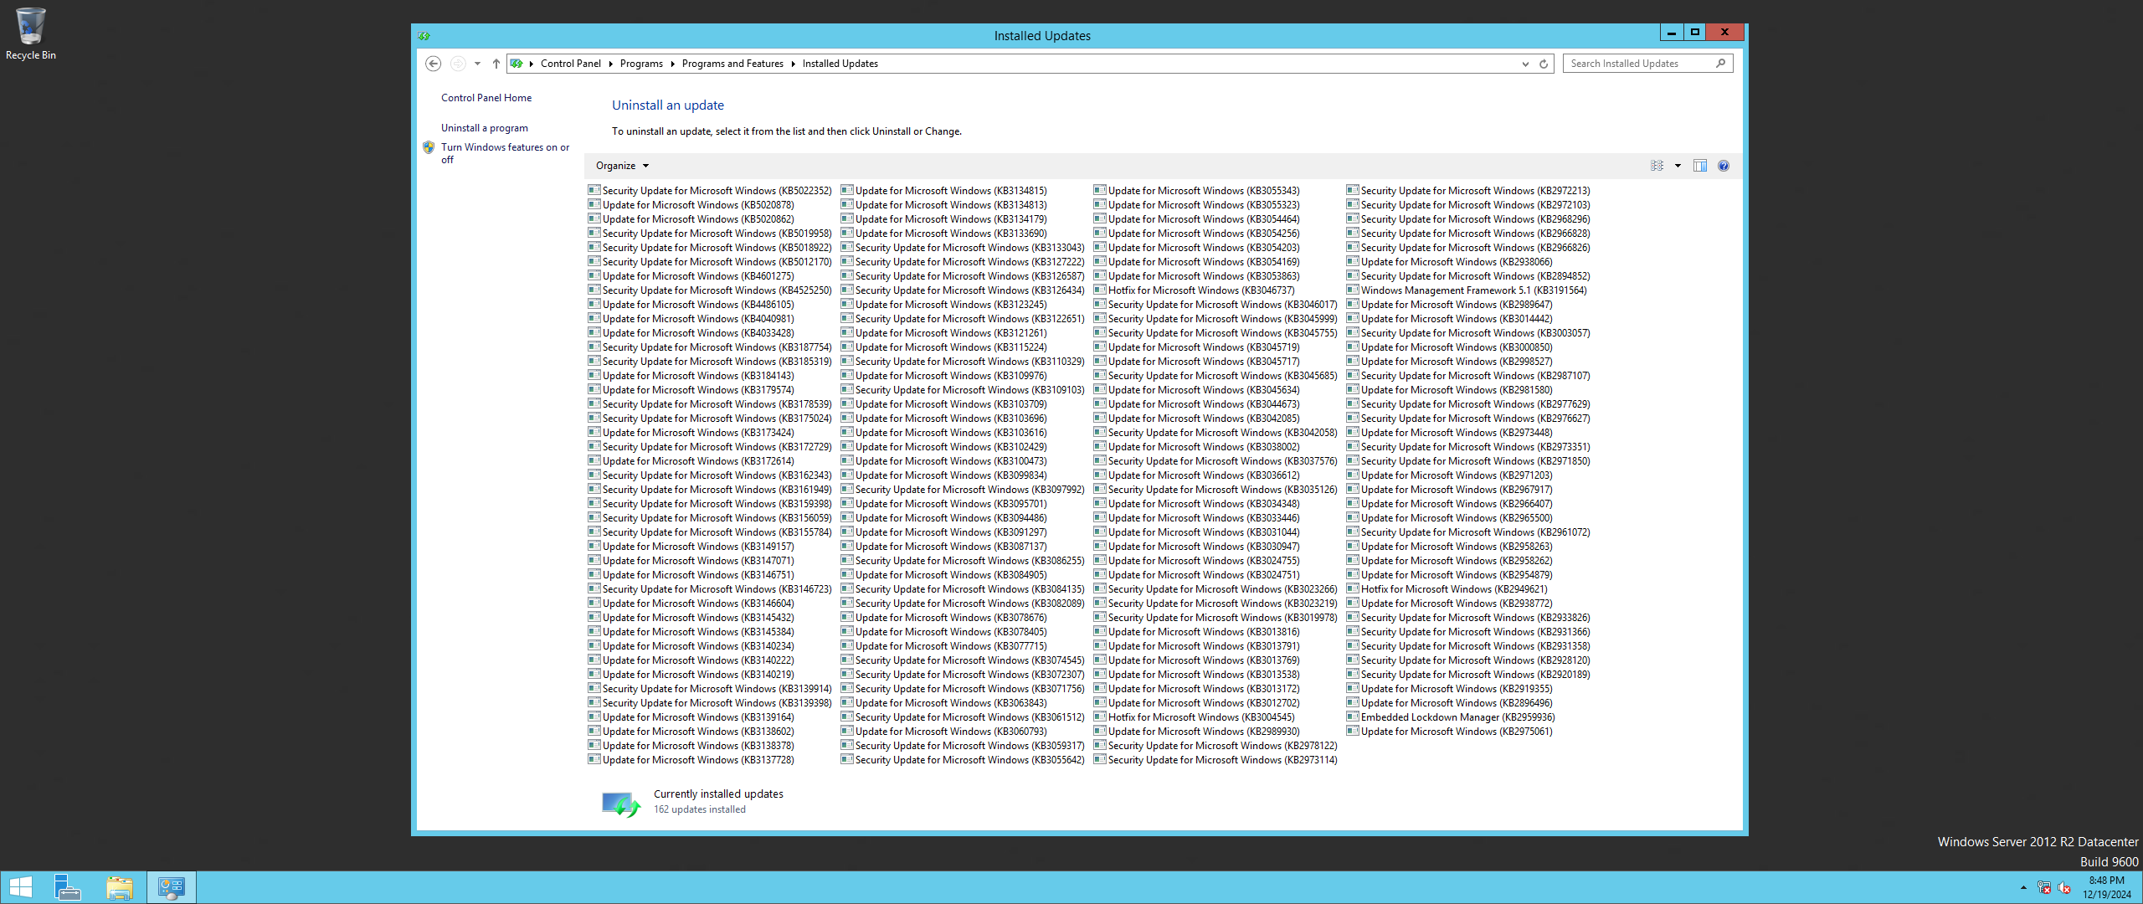The width and height of the screenshot is (2143, 904).
Task: Select Security Update KB2972213
Action: (1468, 191)
